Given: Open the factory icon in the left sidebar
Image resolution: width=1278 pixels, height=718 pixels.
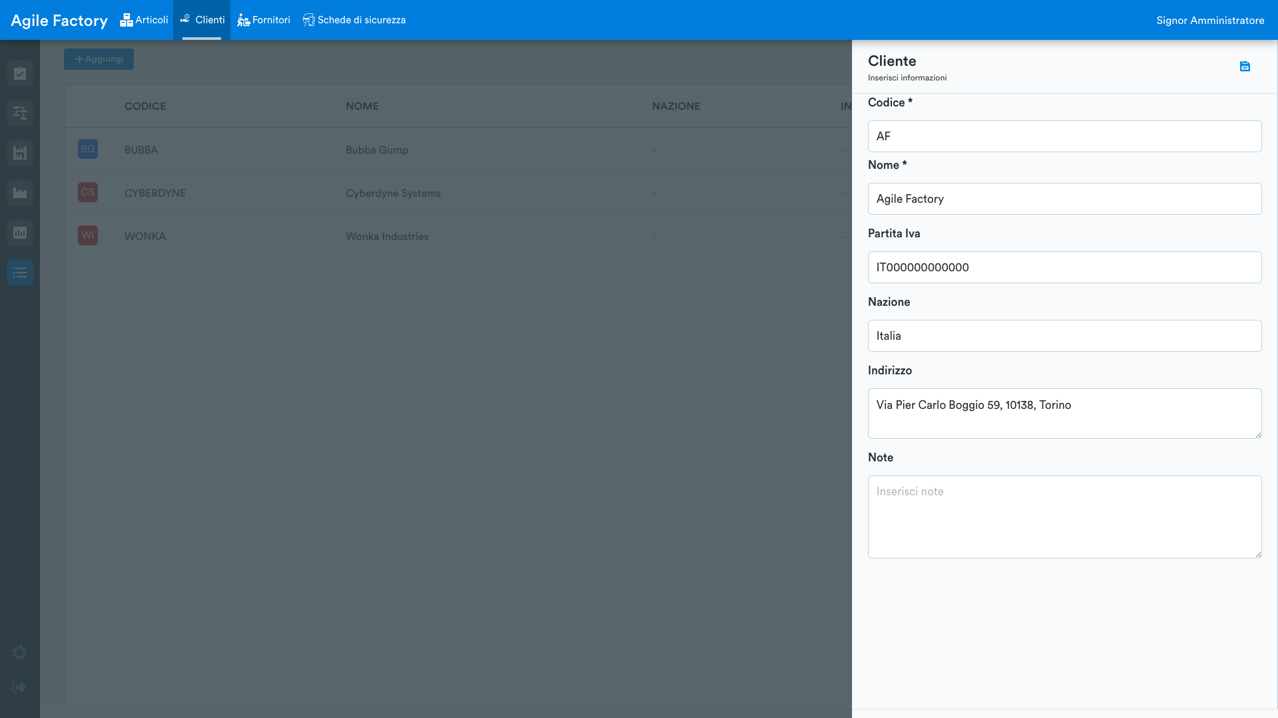Looking at the screenshot, I should point(20,153).
